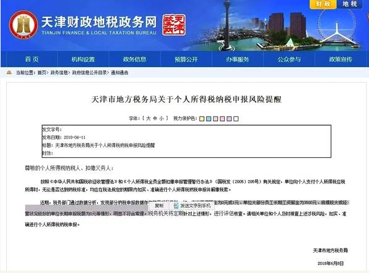Follow the 政府信息公开目录 breadcrumb link
Image resolution: width=369 pixels, height=273 pixels.
click(x=89, y=73)
